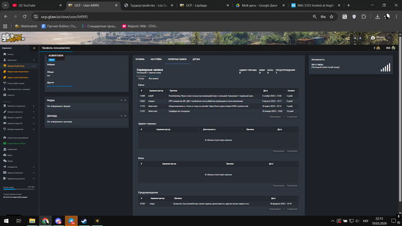Click the Сообщество share icon in sidebar
Viewport: 402px width, 226px height.
pyautogui.click(x=4, y=167)
